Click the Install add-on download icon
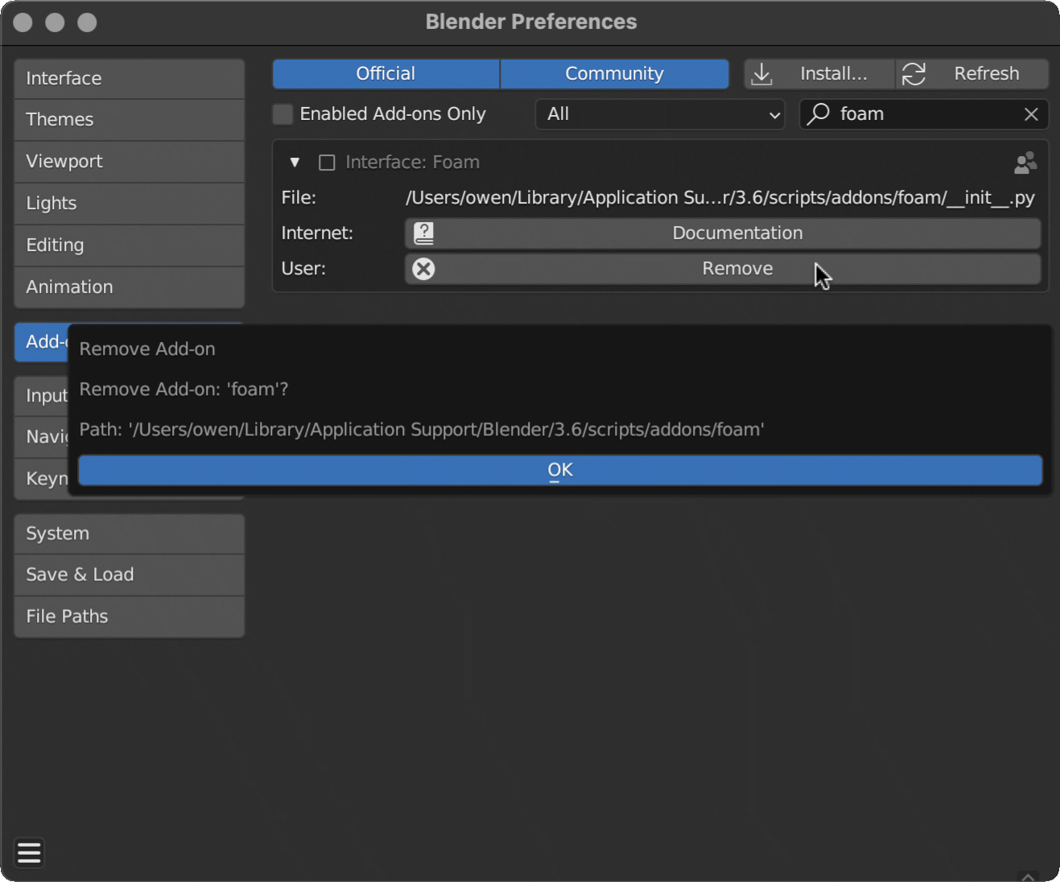Viewport: 1060px width, 882px height. pyautogui.click(x=761, y=74)
